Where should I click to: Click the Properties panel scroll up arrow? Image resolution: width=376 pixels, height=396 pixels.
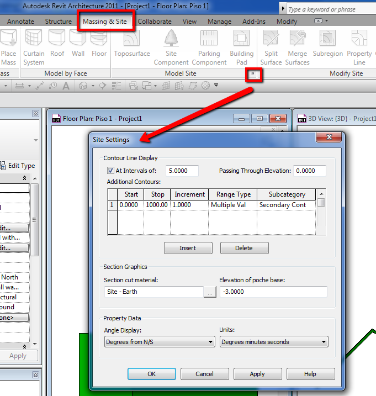point(35,178)
